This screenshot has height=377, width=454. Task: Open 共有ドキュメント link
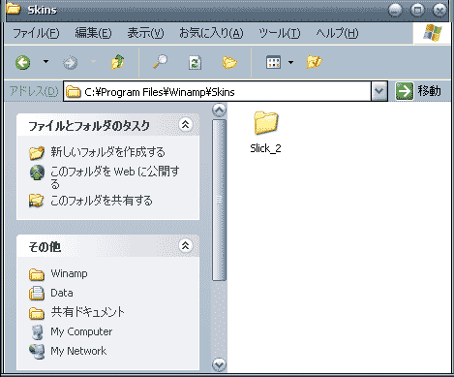tap(87, 312)
